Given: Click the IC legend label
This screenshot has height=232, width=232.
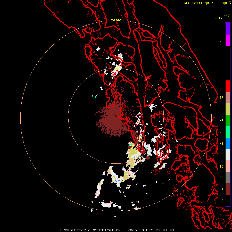Looking at the screenshot, I should pos(221,167).
